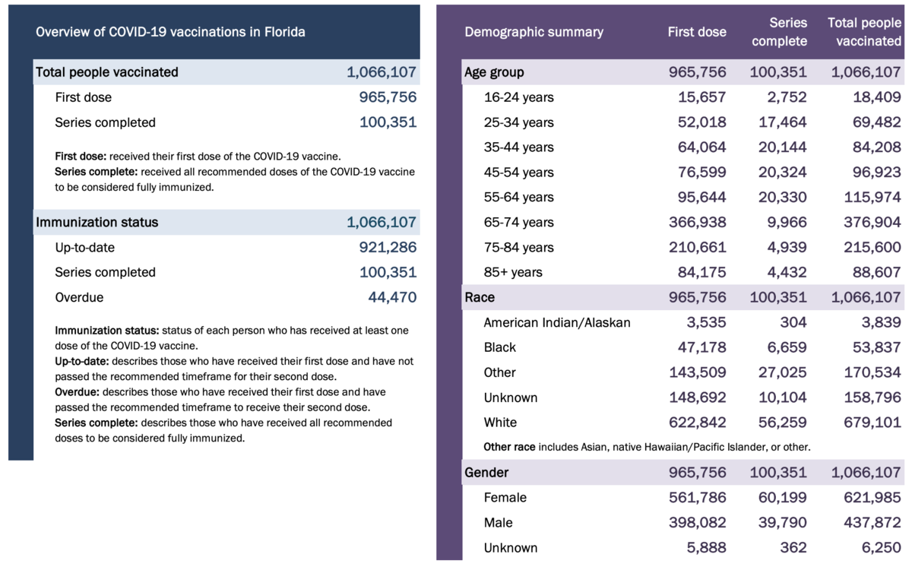Select the Gender section heading
This screenshot has width=912, height=570.
tap(486, 473)
